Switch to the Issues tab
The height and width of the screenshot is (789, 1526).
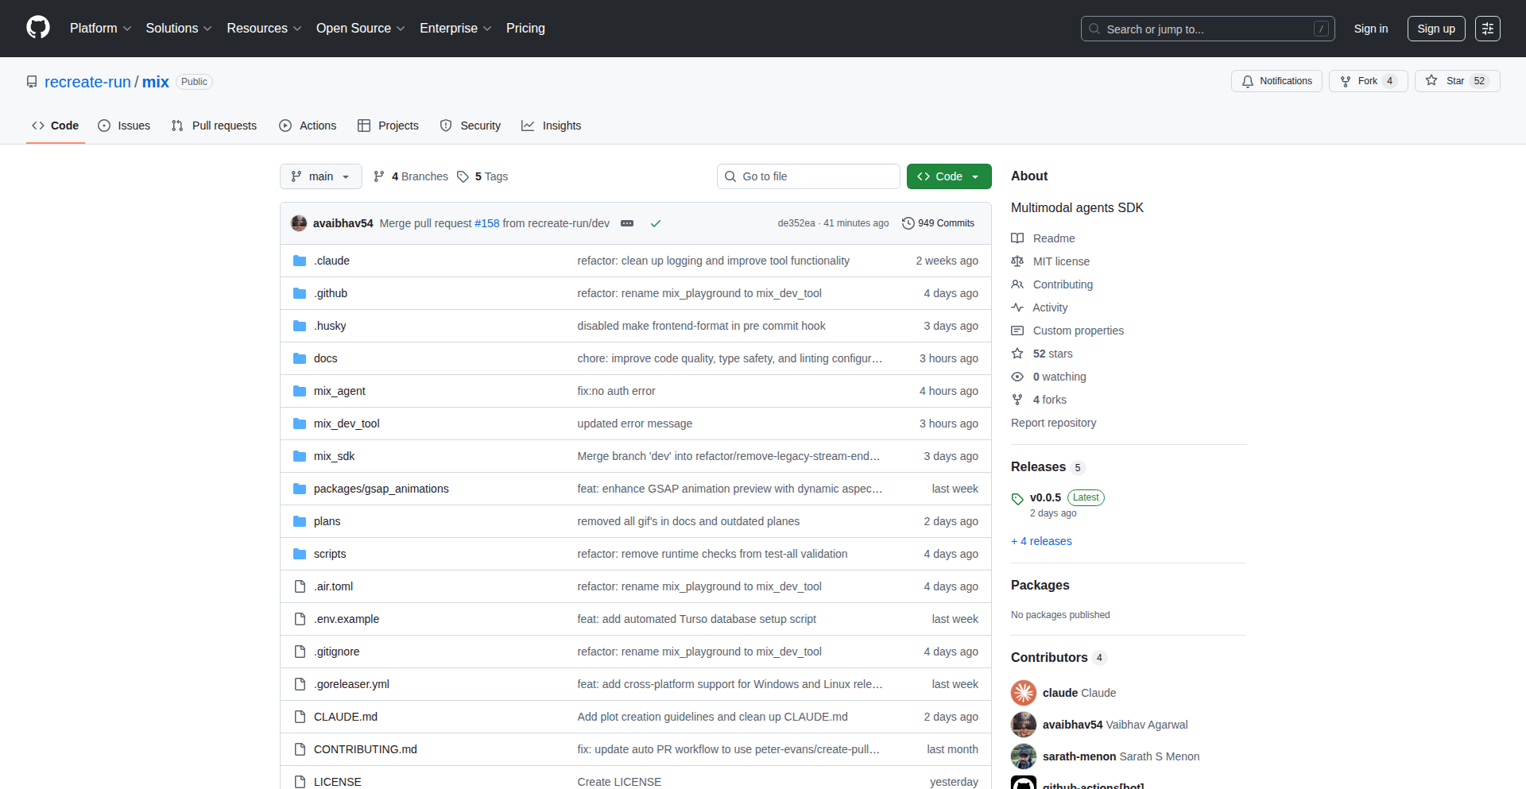tap(124, 126)
